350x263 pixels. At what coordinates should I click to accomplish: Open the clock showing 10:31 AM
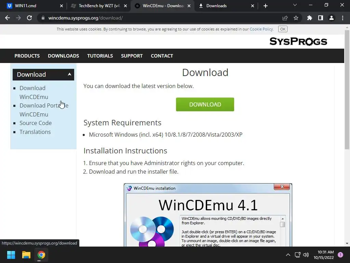(324, 255)
